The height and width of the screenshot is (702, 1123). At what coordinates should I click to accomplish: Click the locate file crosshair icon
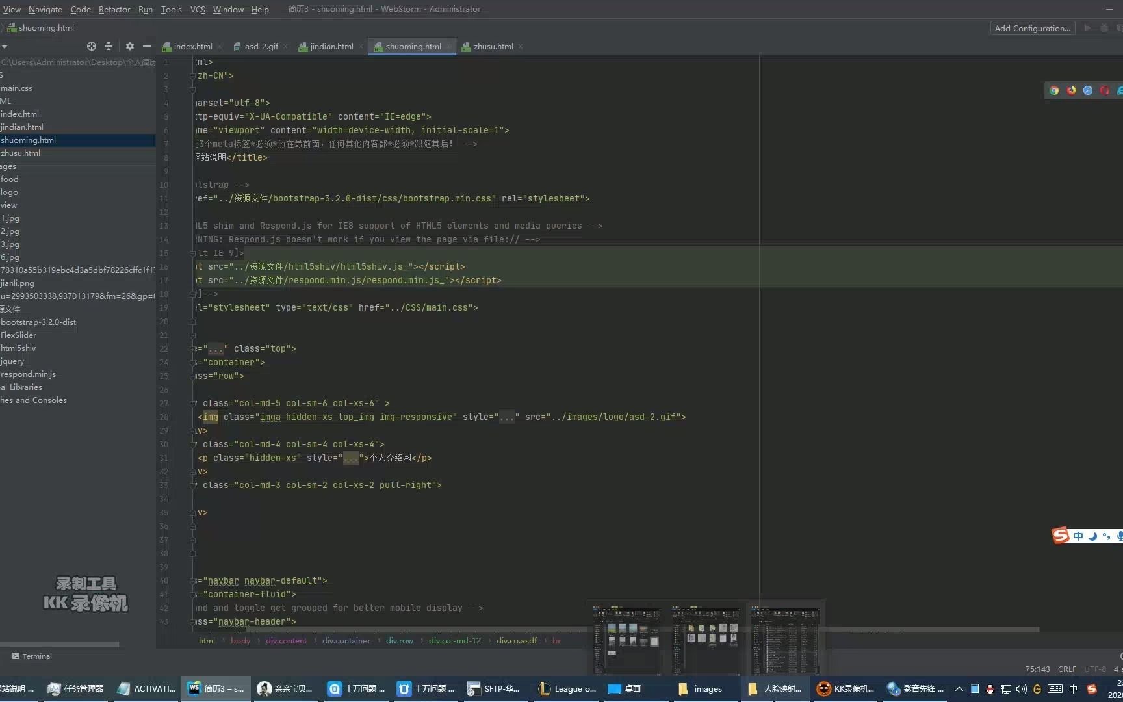click(92, 46)
